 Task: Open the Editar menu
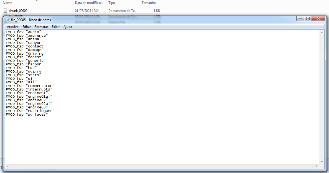[27, 27]
